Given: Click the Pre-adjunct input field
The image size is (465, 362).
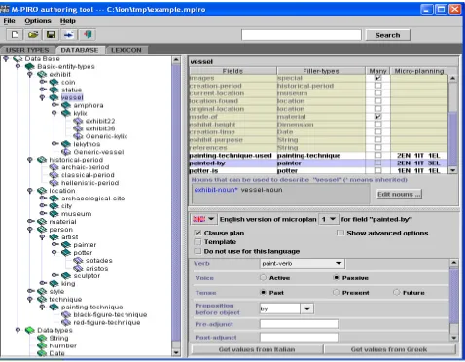Looking at the screenshot, I should point(299,324).
